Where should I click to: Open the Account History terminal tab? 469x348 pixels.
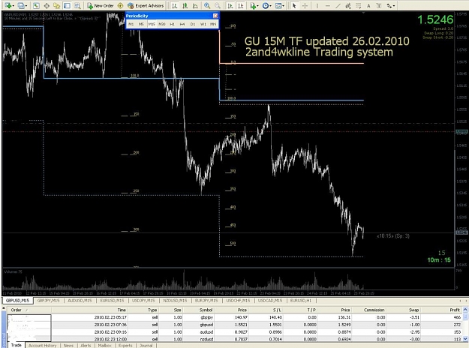coord(43,345)
